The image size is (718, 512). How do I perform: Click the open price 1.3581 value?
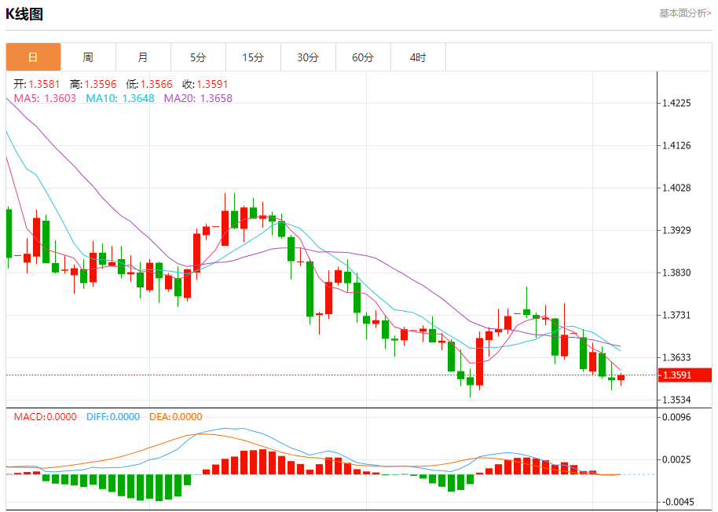44,84
